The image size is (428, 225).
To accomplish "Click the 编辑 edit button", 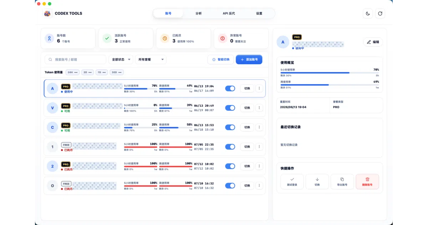I will coord(373,42).
